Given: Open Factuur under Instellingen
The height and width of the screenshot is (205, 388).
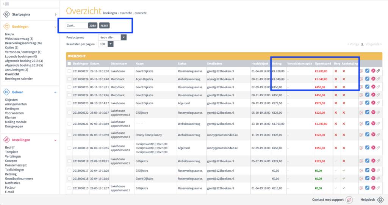Looking at the screenshot, I should pyautogui.click(x=10, y=188).
